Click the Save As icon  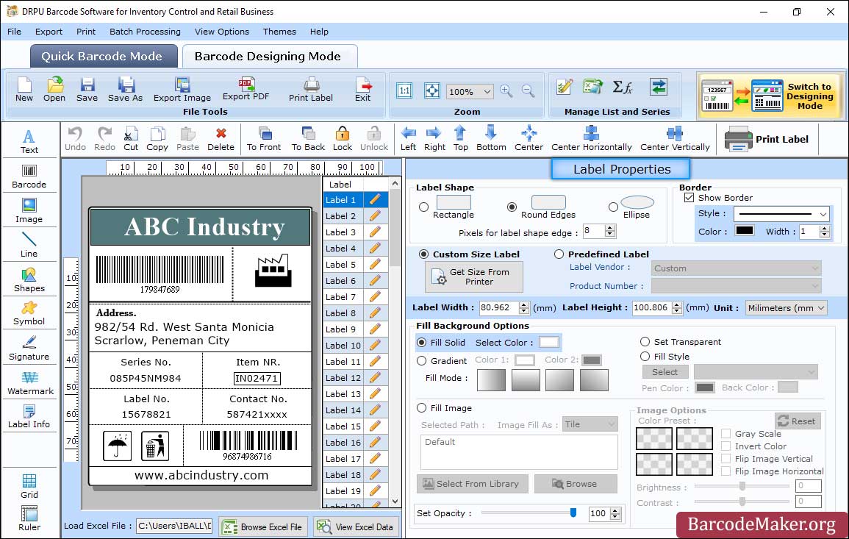[126, 90]
